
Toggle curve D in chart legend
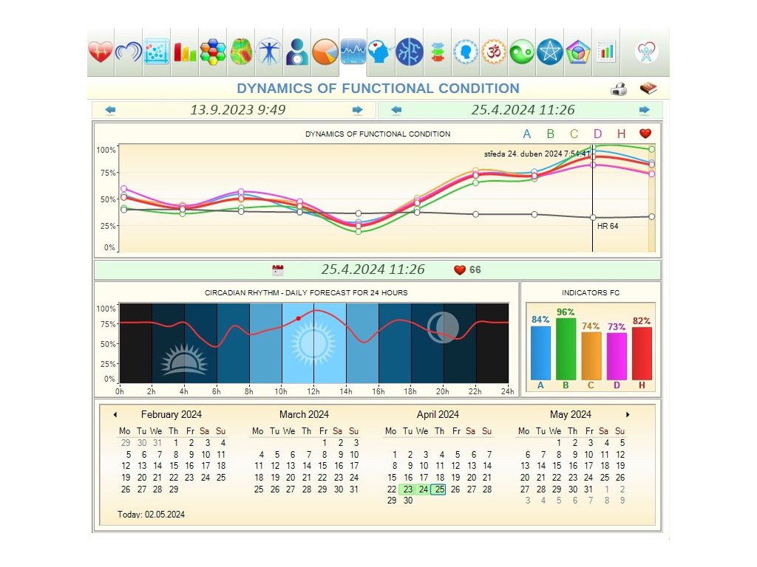pos(597,134)
